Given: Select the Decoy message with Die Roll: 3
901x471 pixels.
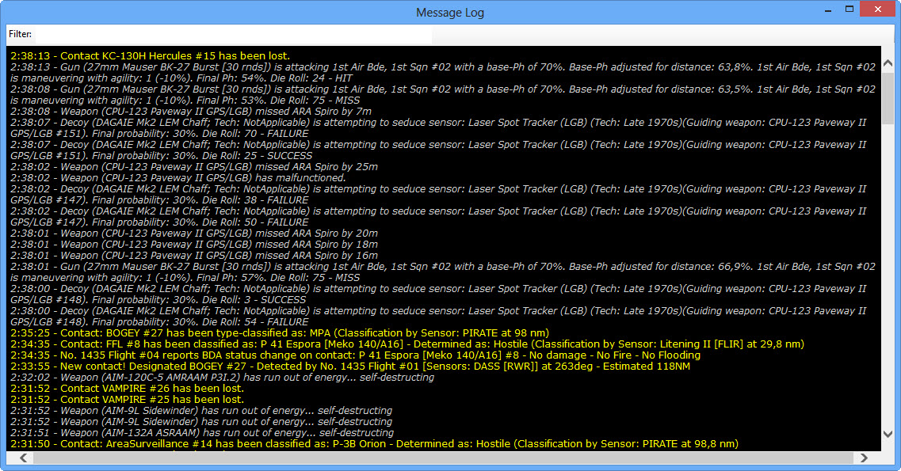Looking at the screenshot, I should coord(438,294).
